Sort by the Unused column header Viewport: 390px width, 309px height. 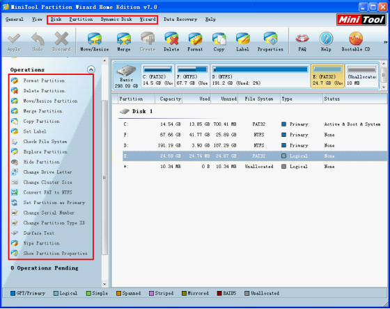coord(224,99)
